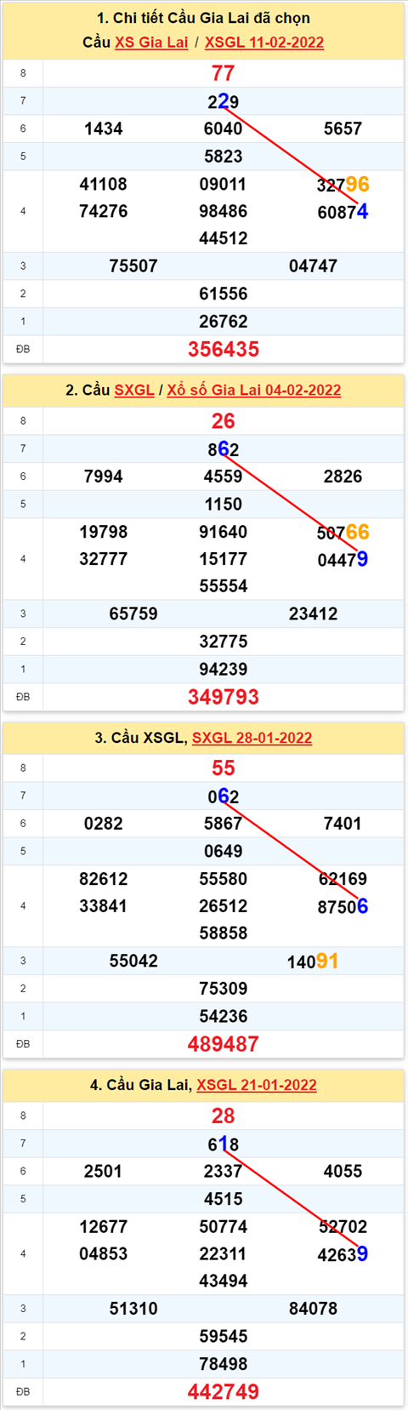
Task: Click the red prize 8 number 28
Action: coord(224,1116)
